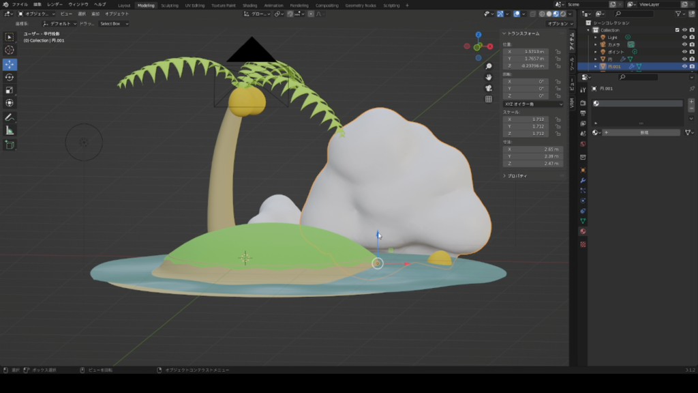The width and height of the screenshot is (698, 393).
Task: Open the XYZ オイラー角 rotation mode dropdown
Action: [532, 104]
